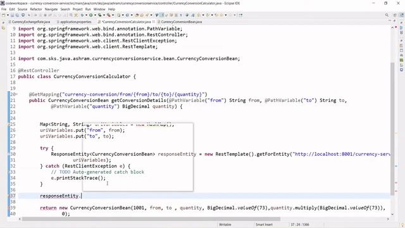Switch to application.properties tab
The width and height of the screenshot is (405, 228).
point(74,22)
